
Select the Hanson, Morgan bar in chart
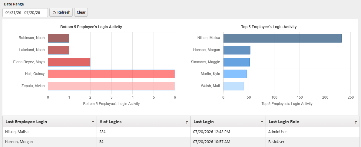click(x=237, y=50)
